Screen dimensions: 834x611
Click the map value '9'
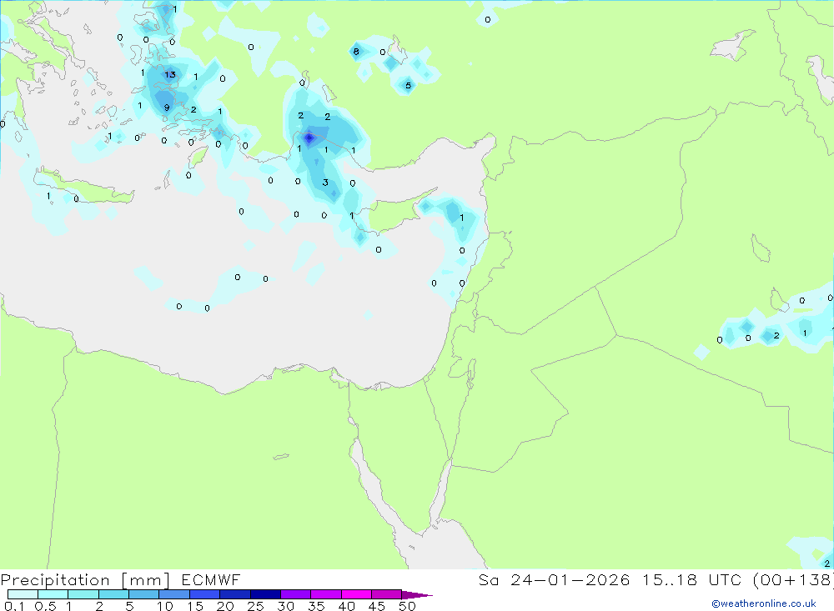pos(167,108)
